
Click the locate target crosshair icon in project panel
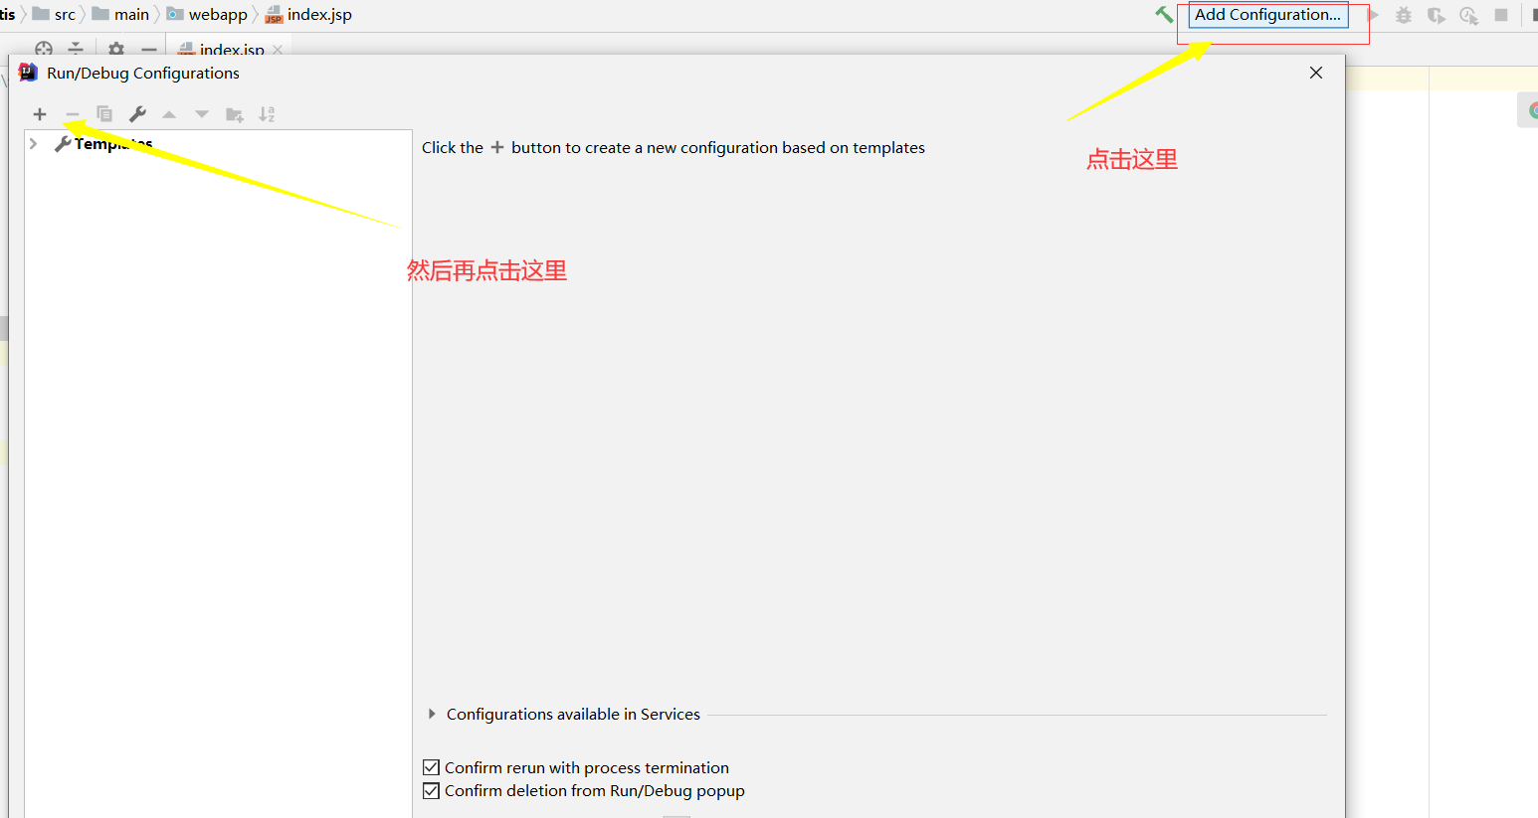click(x=44, y=49)
